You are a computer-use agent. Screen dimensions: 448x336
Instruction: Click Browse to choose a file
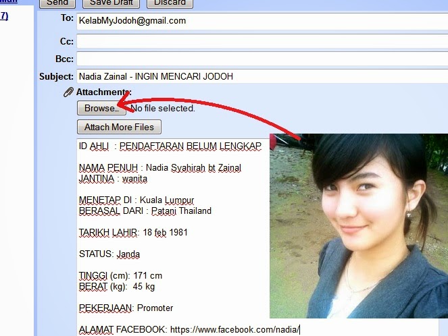click(x=101, y=109)
